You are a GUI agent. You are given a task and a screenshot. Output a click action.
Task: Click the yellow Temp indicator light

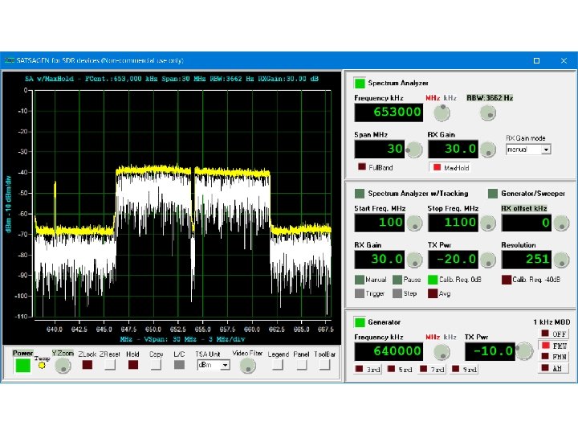(42, 366)
